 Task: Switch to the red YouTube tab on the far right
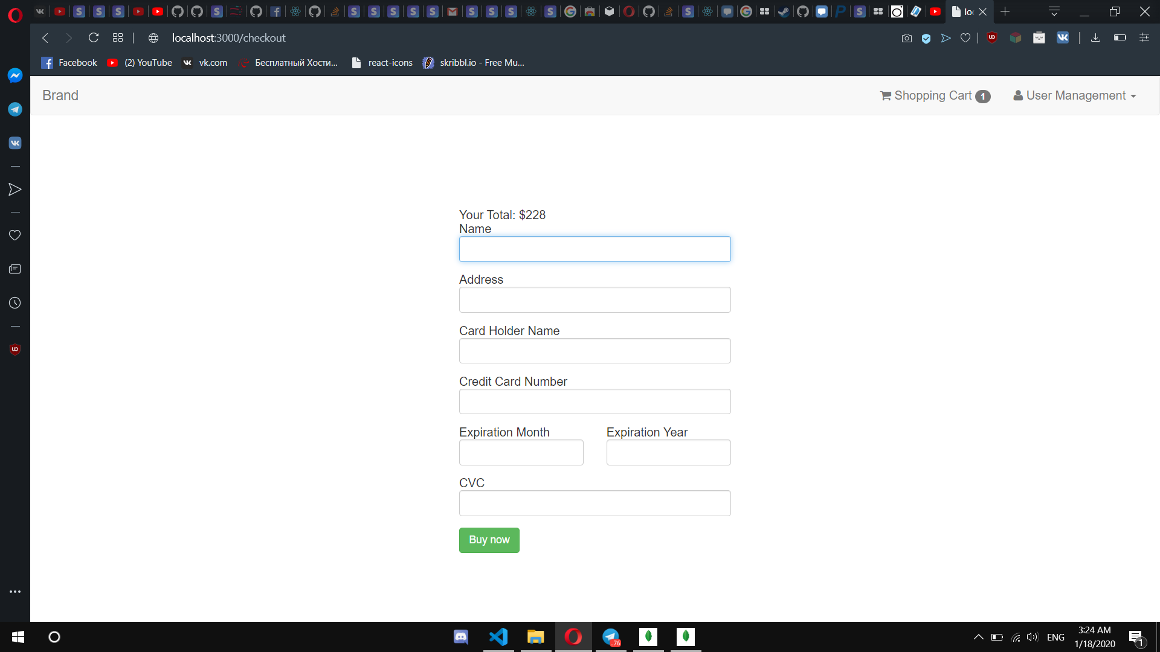[935, 11]
